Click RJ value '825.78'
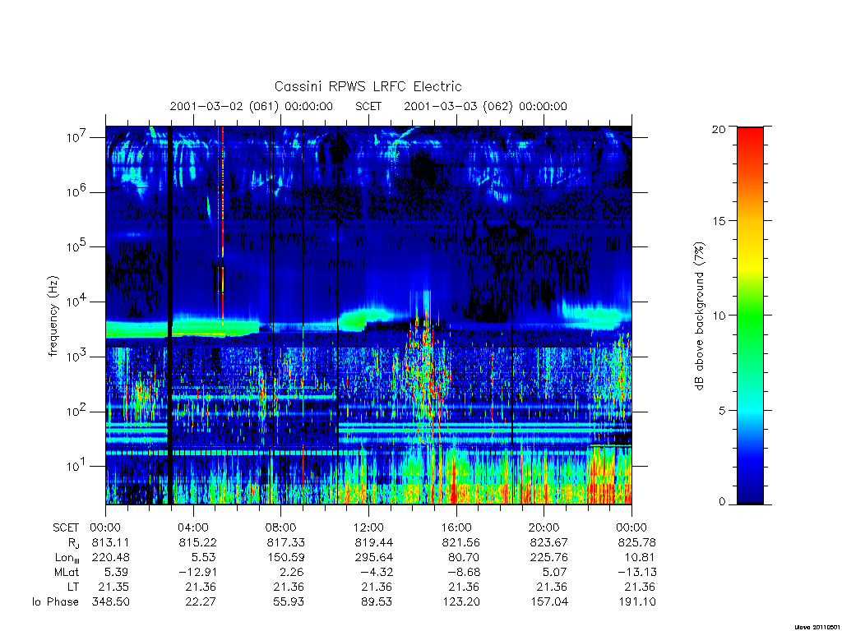This screenshot has width=842, height=631. (x=637, y=542)
